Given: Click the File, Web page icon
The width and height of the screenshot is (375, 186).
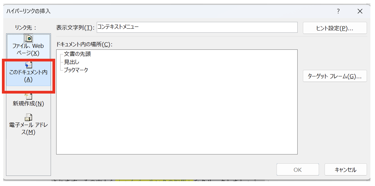Looking at the screenshot, I should 28,38.
